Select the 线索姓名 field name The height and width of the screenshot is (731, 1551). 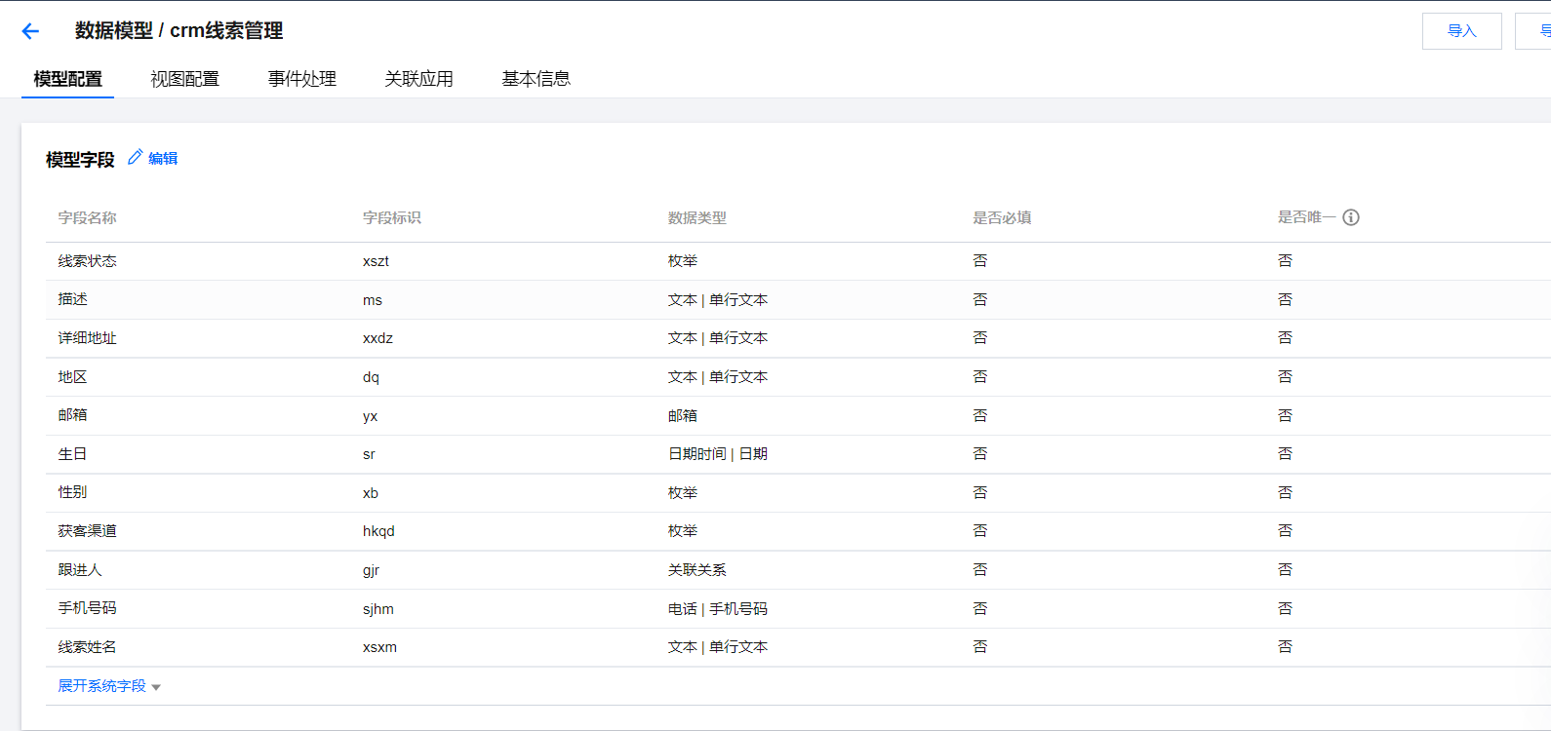coord(87,647)
